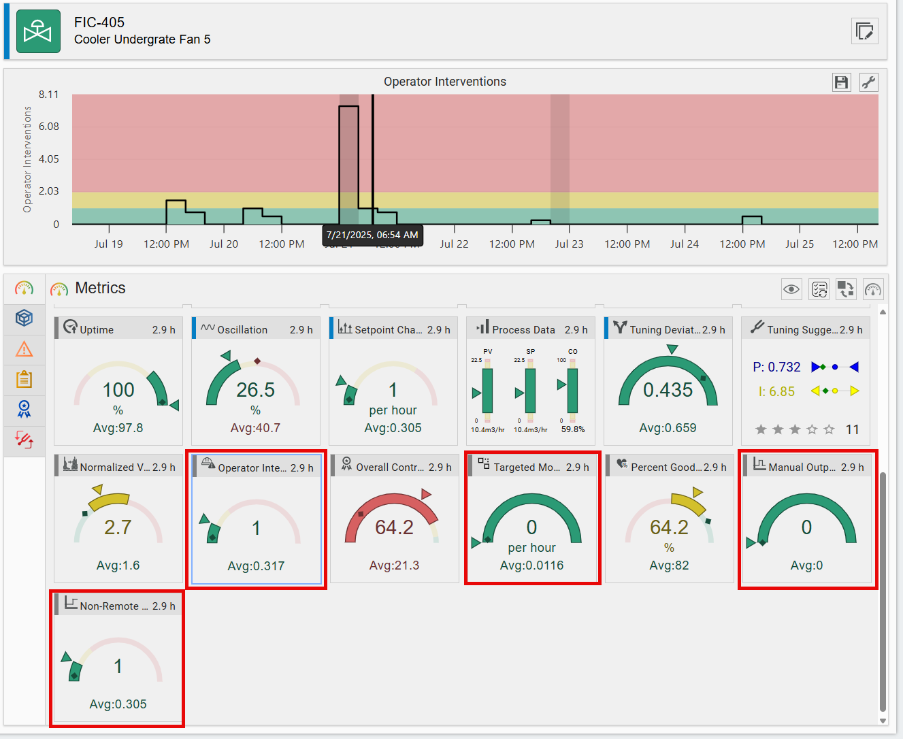Open the warning triangle sidebar tab

(24, 349)
